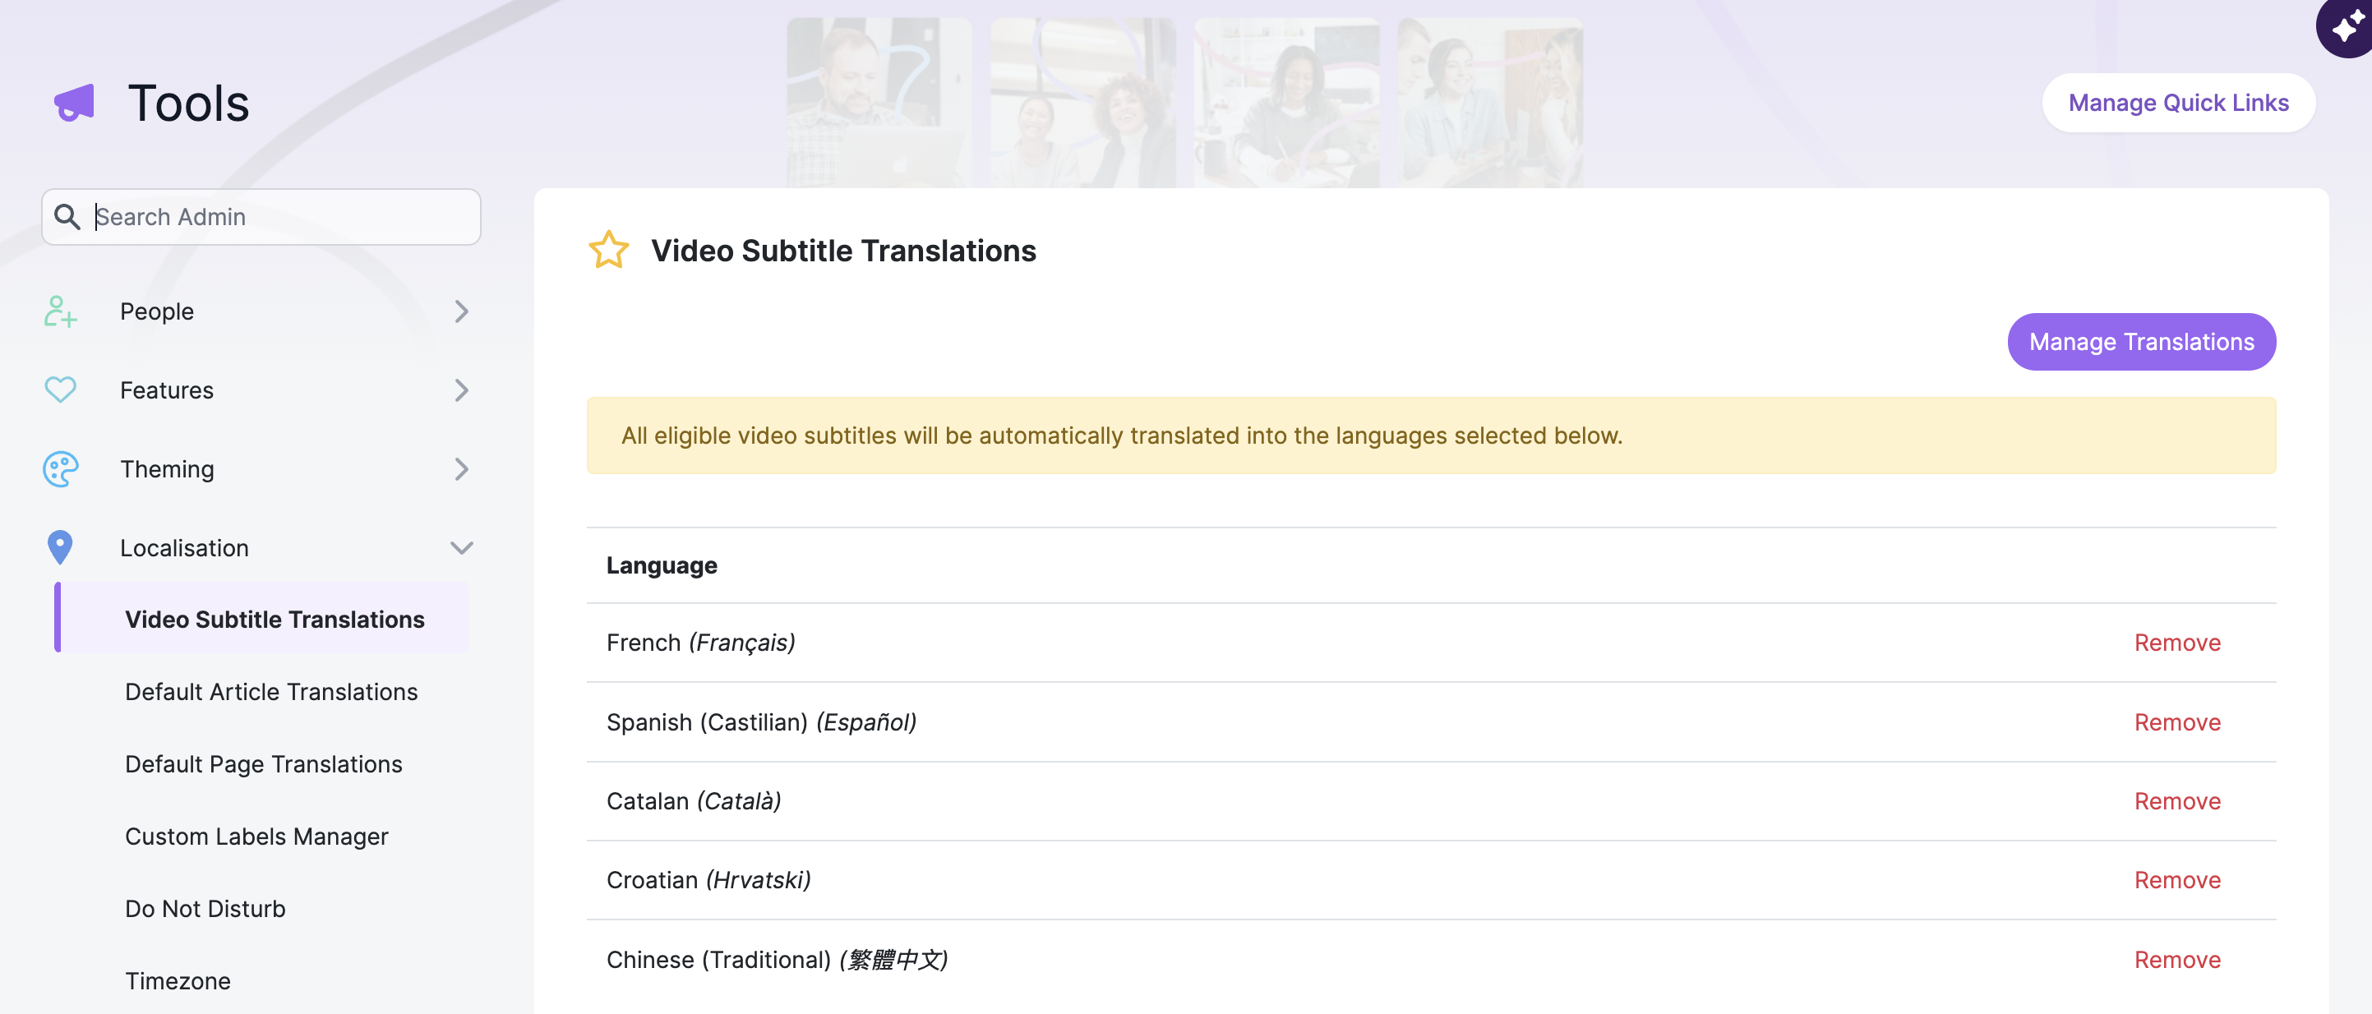Viewport: 2372px width, 1014px height.
Task: Click the Theming palette icon
Action: (x=61, y=468)
